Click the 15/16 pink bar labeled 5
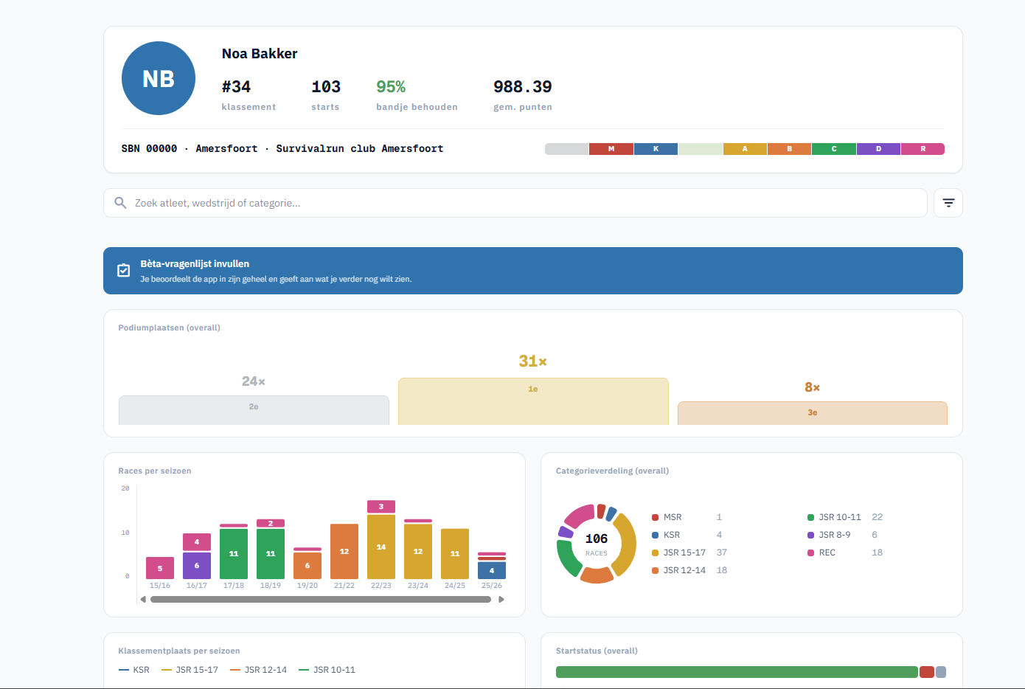Image resolution: width=1025 pixels, height=689 pixels. 160,568
